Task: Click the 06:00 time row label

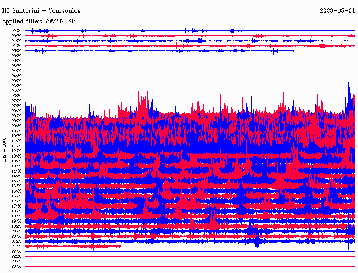Action: point(17,91)
